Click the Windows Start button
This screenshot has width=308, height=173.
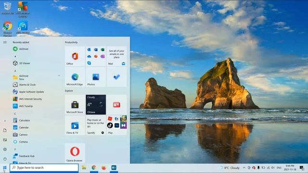(5, 168)
